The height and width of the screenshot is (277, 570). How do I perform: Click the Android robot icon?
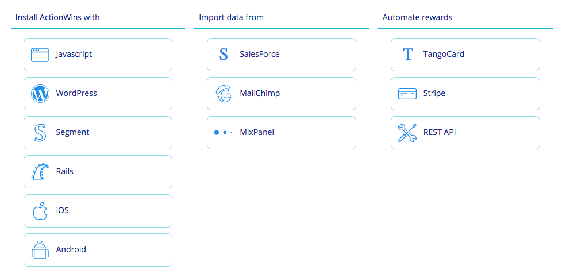coord(40,250)
